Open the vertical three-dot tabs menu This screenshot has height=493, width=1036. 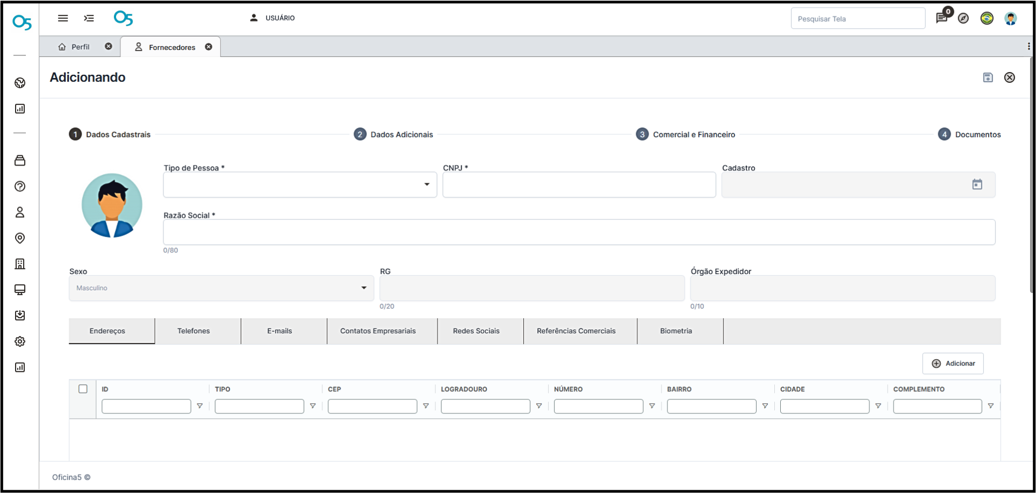(1028, 47)
